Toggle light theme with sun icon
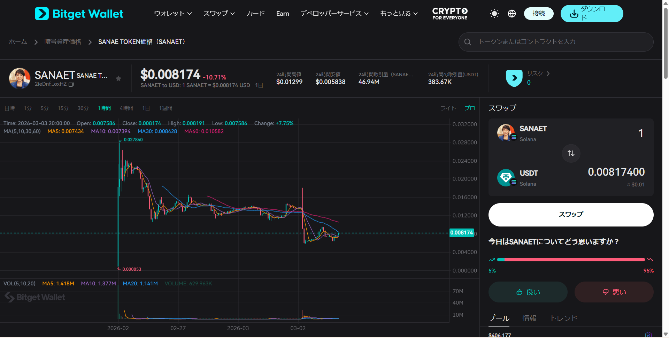The image size is (669, 338). pos(494,14)
